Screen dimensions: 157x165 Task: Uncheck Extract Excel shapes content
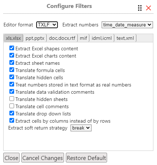point(12,48)
